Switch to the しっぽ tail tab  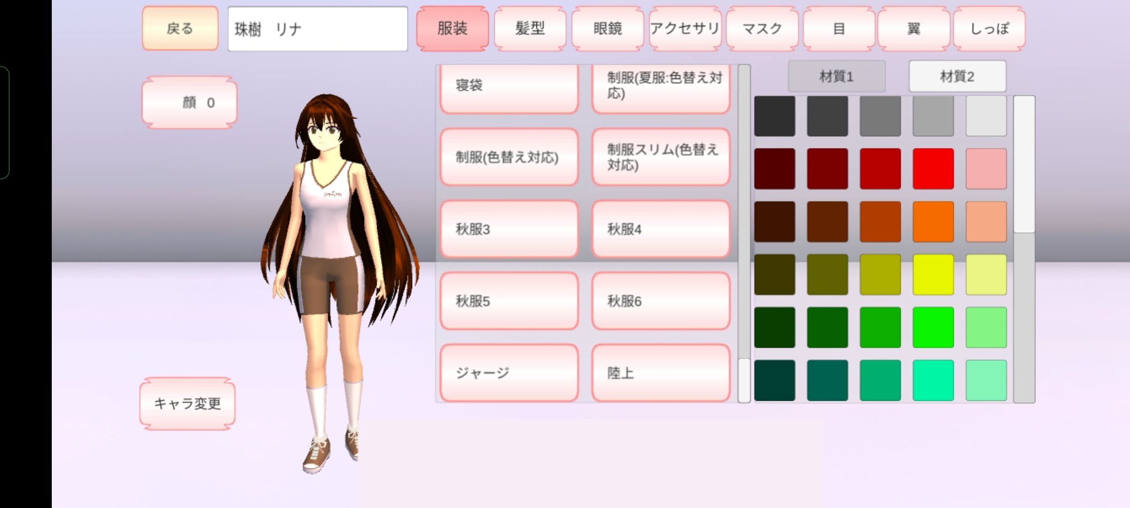[x=989, y=28]
